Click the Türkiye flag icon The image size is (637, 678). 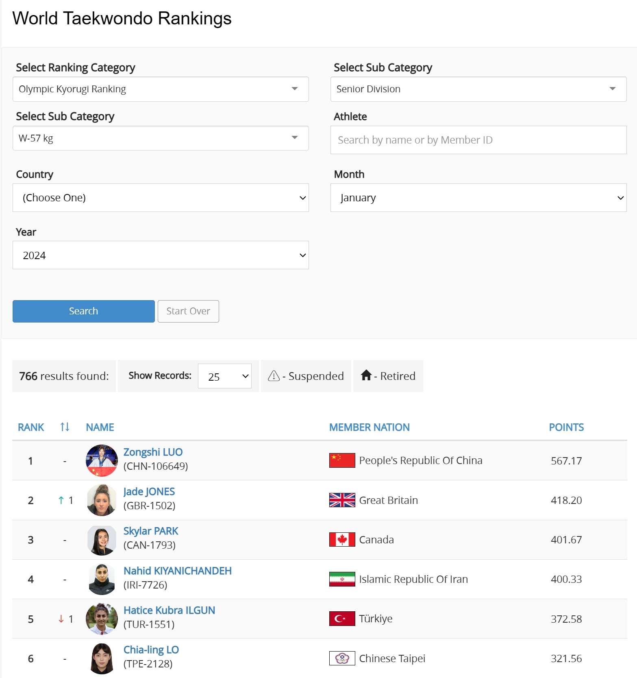click(x=342, y=619)
